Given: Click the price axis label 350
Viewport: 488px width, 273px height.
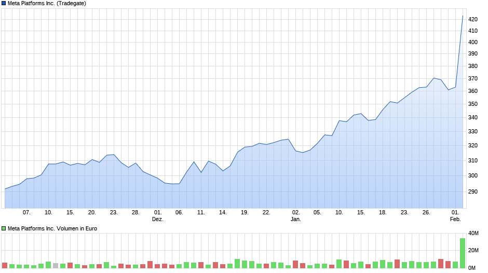Looking at the screenshot, I should (473, 104).
